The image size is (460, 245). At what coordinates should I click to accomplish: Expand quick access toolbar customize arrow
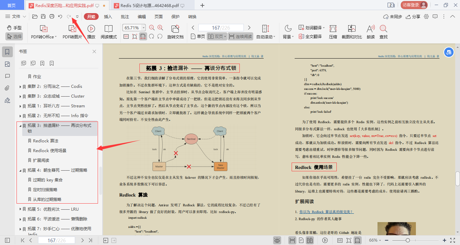[77, 16]
